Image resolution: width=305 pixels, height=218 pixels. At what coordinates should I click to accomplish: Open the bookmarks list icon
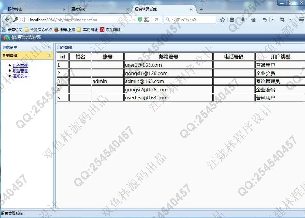pos(232,20)
